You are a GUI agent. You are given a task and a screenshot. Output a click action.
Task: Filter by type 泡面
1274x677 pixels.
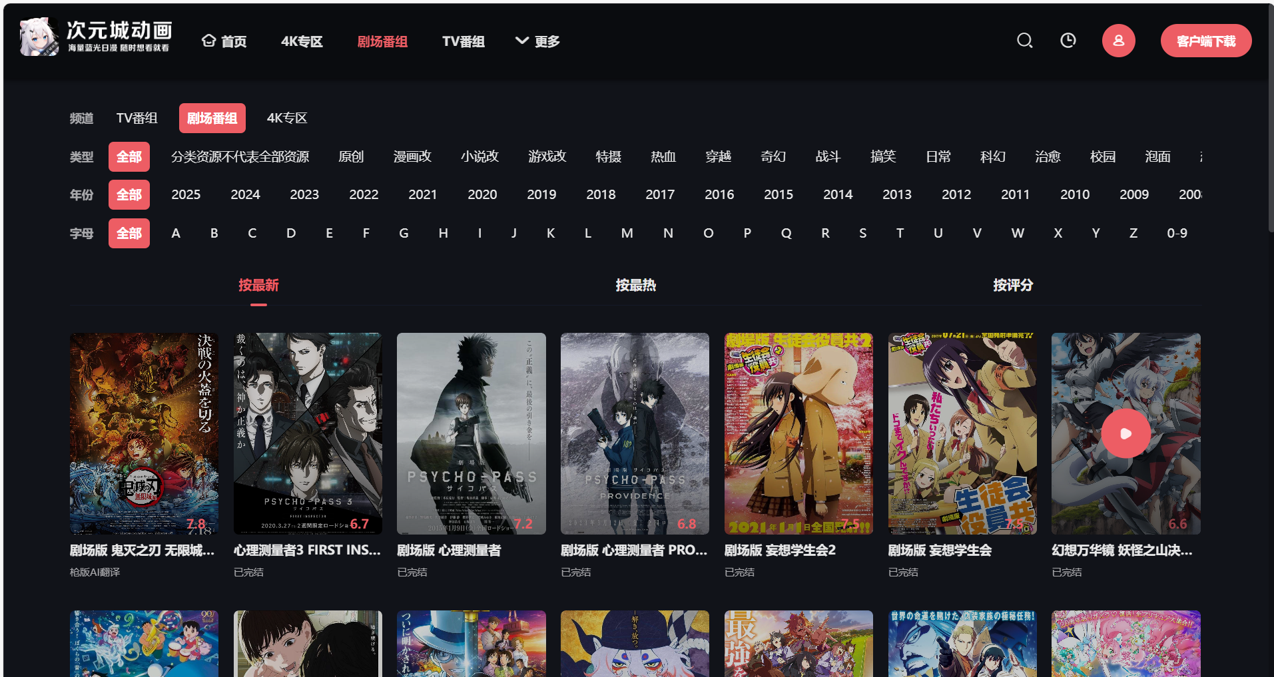pos(1157,156)
